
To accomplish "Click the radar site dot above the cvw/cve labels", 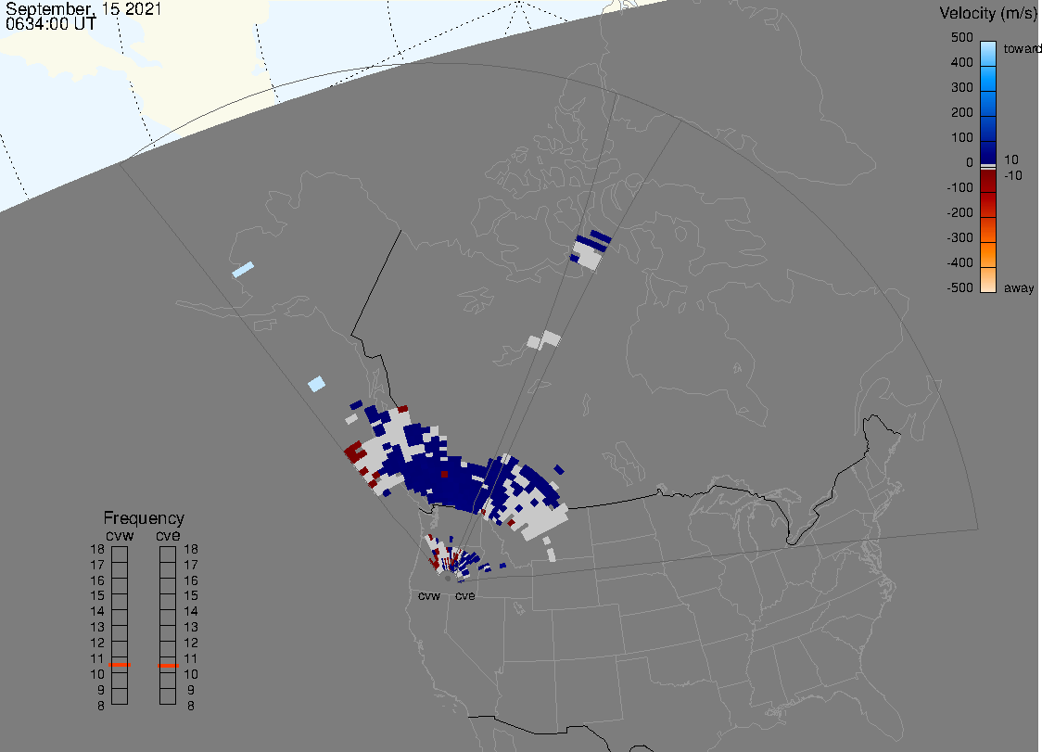I will (448, 579).
